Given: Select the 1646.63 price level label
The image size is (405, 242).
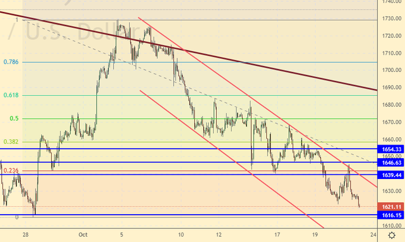Looking at the screenshot, I should point(391,162).
